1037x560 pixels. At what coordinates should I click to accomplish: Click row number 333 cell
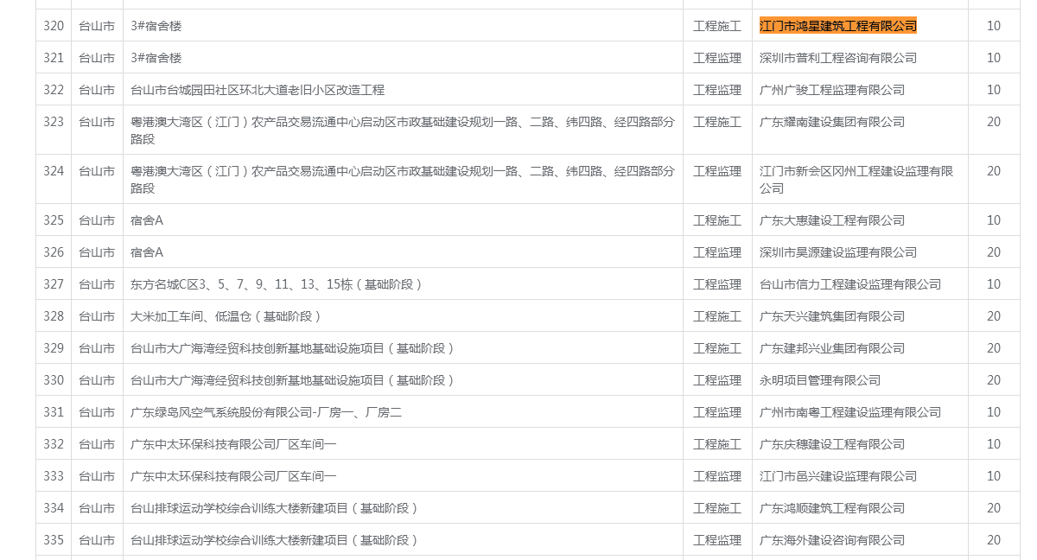point(54,476)
